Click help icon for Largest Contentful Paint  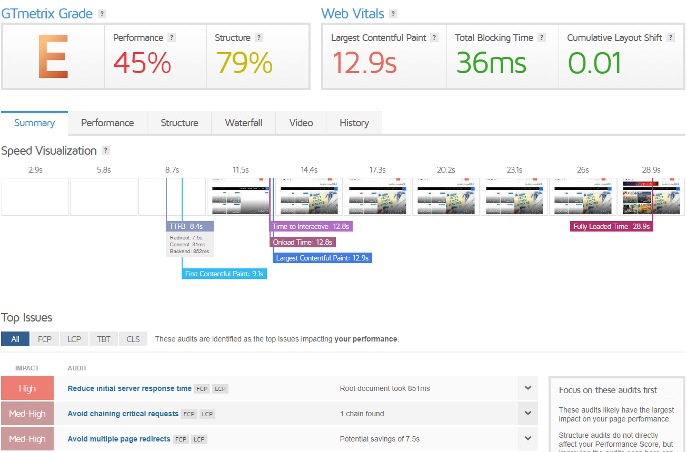[x=434, y=38]
